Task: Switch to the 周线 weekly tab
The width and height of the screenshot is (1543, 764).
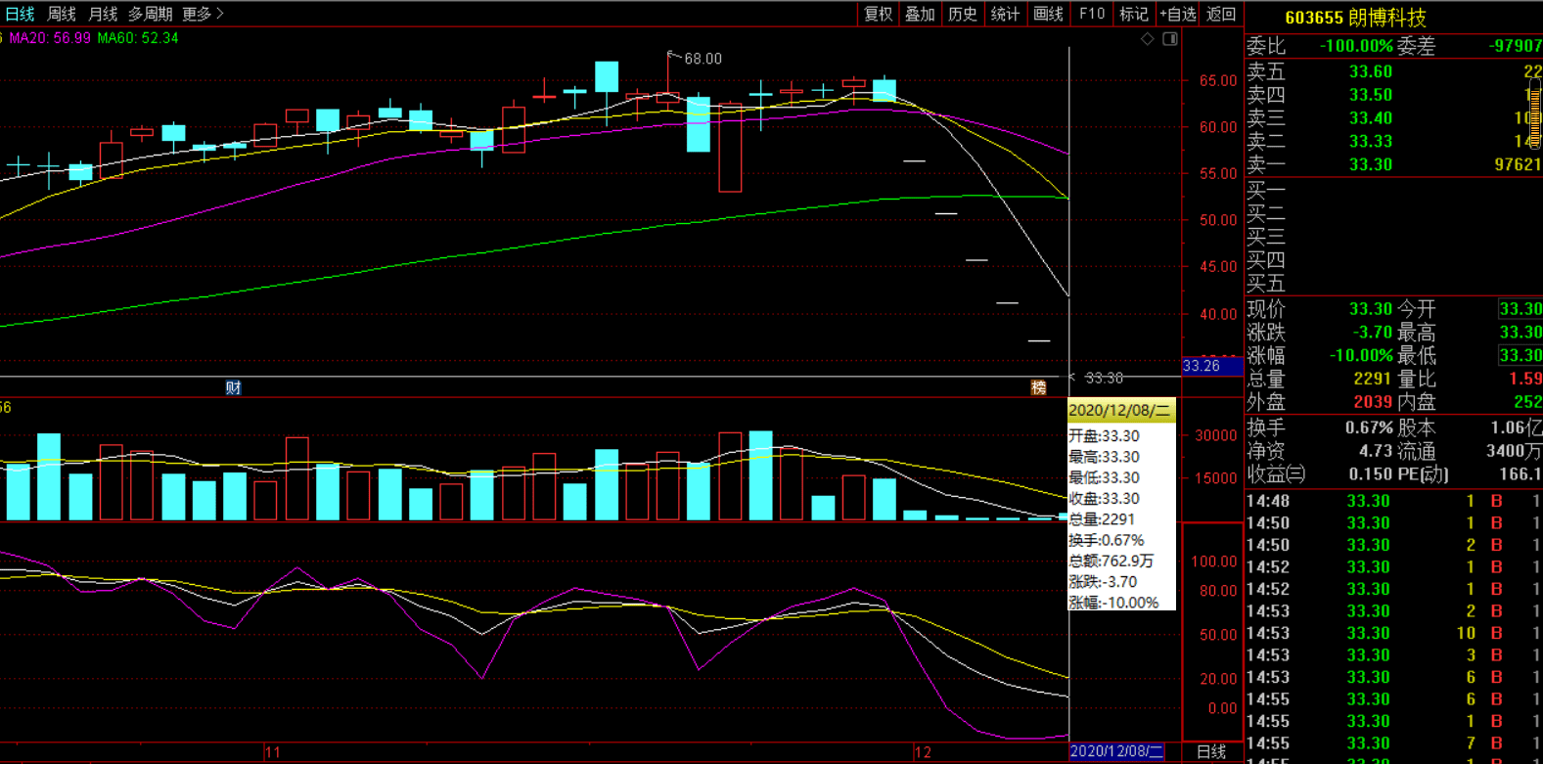Action: [x=62, y=14]
